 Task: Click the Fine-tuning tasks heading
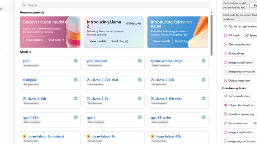[x=234, y=88]
